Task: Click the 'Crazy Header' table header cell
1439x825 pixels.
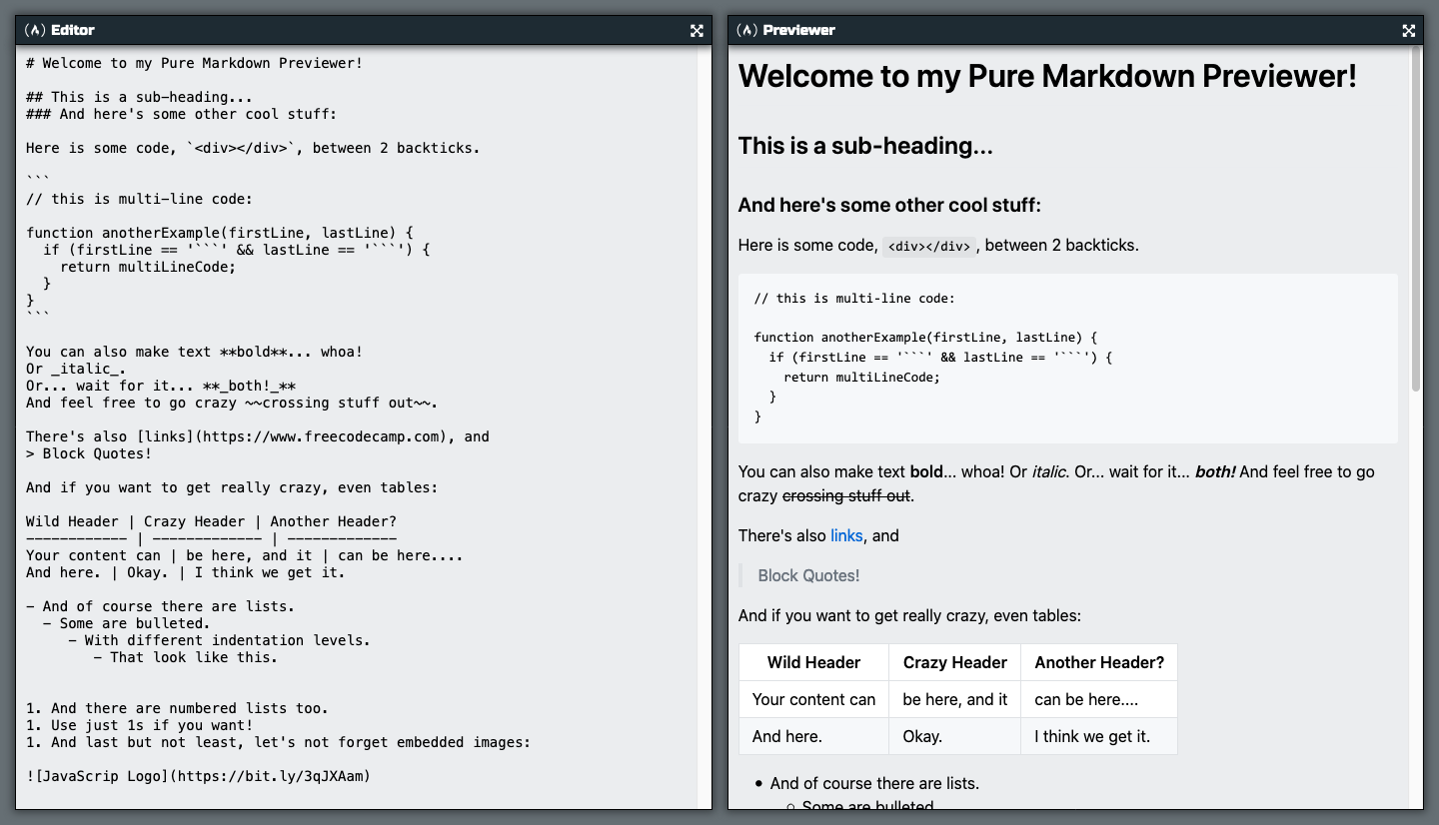Action: [954, 662]
